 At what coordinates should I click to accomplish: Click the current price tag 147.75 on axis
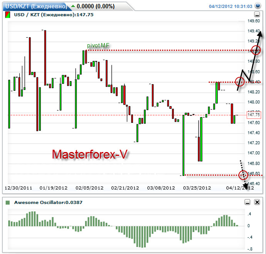(254, 115)
